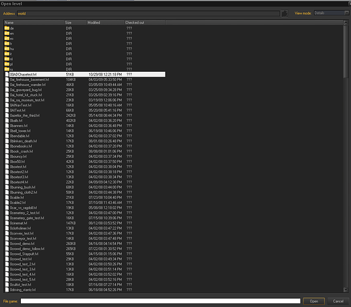Select the file name 0box50.M
351x307 pixels.
click(17, 161)
